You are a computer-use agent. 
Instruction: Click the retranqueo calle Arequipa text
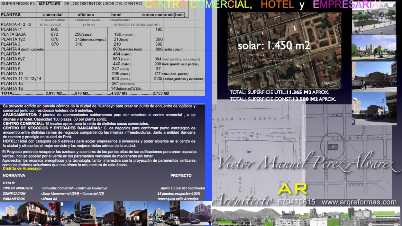[x=178, y=199]
